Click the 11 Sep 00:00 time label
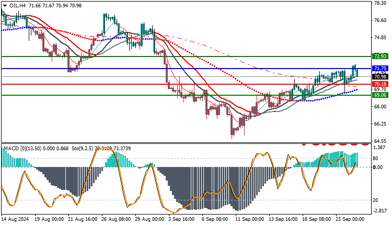392x225 pixels. click(250, 219)
